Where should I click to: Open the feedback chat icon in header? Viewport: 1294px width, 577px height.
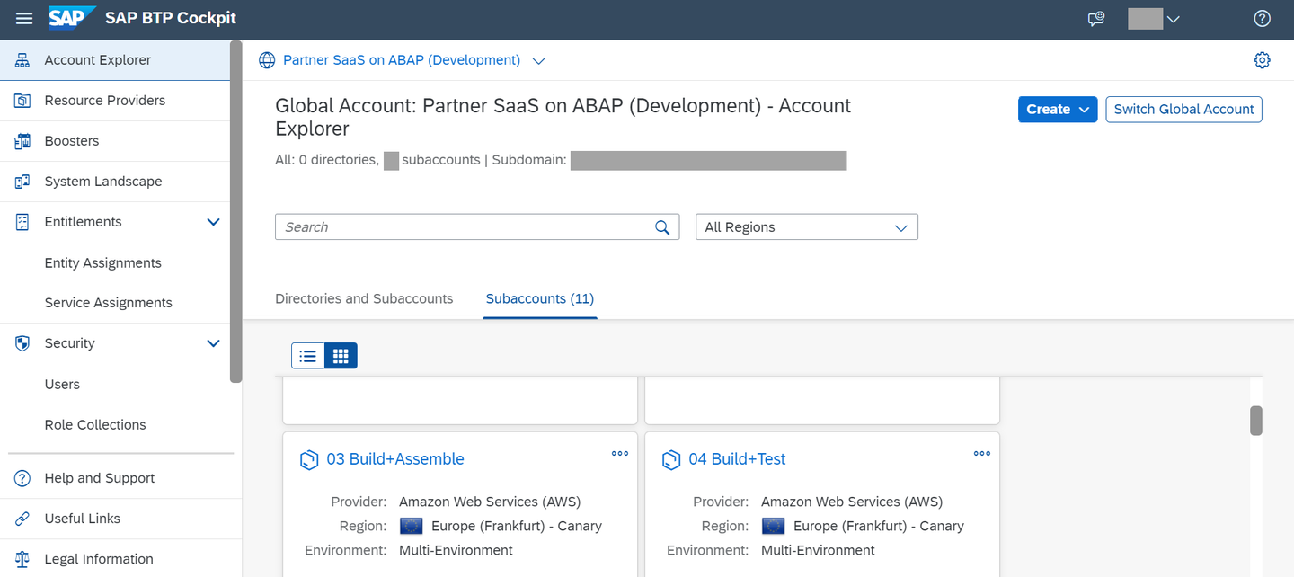(1095, 19)
